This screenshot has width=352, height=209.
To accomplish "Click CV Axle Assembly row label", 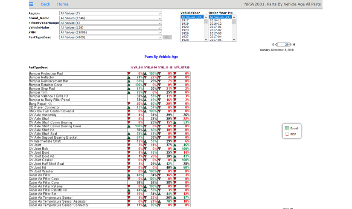I will (43, 115).
